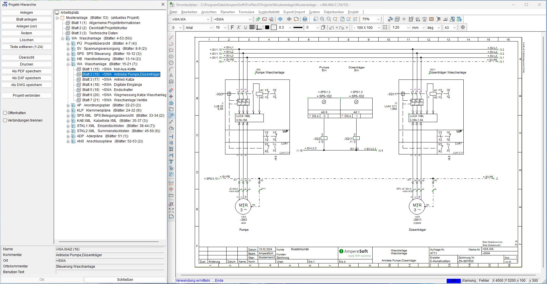Go to previous sheet with blue left arrow
547x284 pixels.
[280, 19]
